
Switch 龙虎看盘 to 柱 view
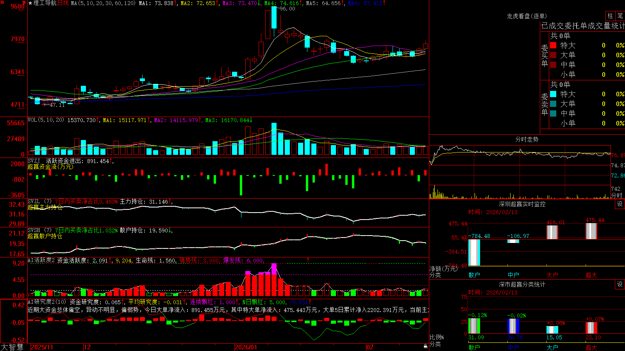[x=610, y=16]
